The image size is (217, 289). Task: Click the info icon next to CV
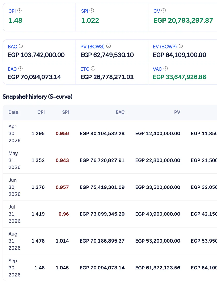(164, 11)
